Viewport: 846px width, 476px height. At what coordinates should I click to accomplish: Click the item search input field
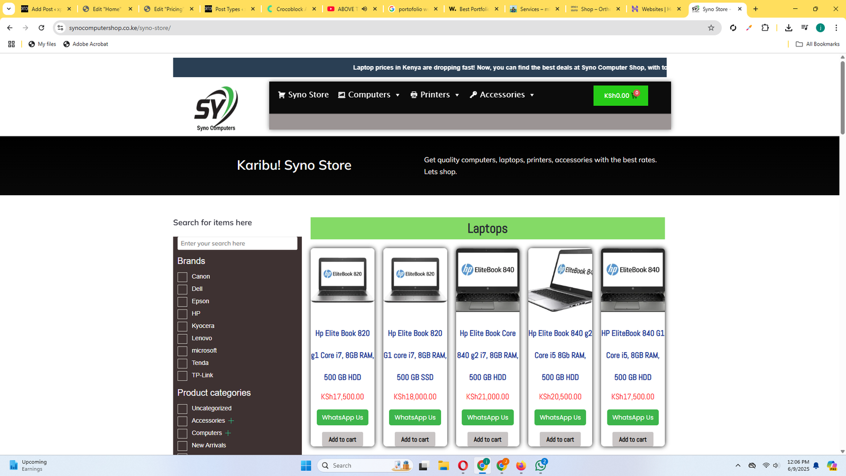(237, 243)
